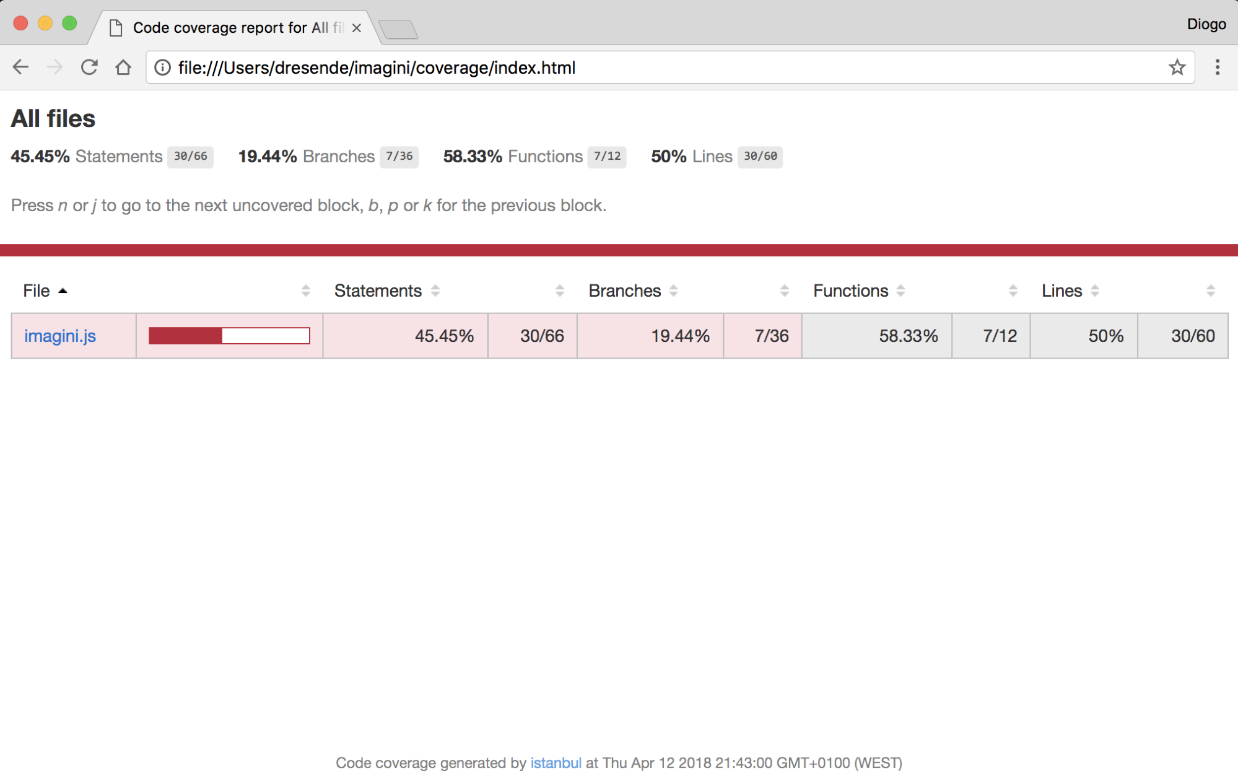Sort by Lines column header
The width and height of the screenshot is (1238, 781).
[x=1061, y=290]
